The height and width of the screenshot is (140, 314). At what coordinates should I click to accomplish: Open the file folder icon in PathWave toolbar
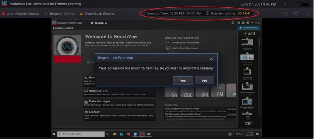pos(286,14)
